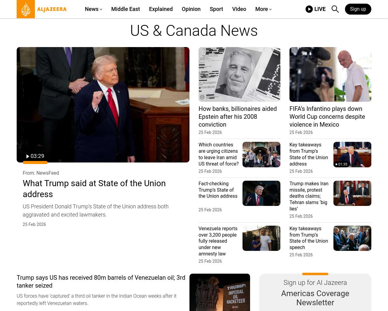
Task: Select Explained in the navigation bar
Action: coord(161,9)
